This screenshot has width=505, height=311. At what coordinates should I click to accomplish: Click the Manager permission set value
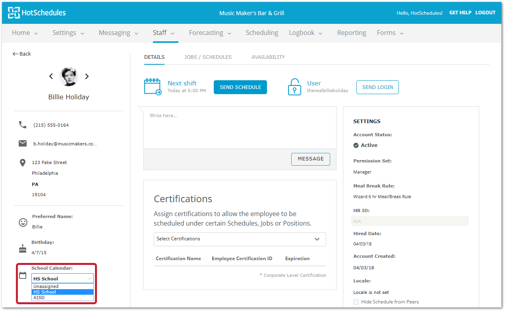tap(362, 172)
